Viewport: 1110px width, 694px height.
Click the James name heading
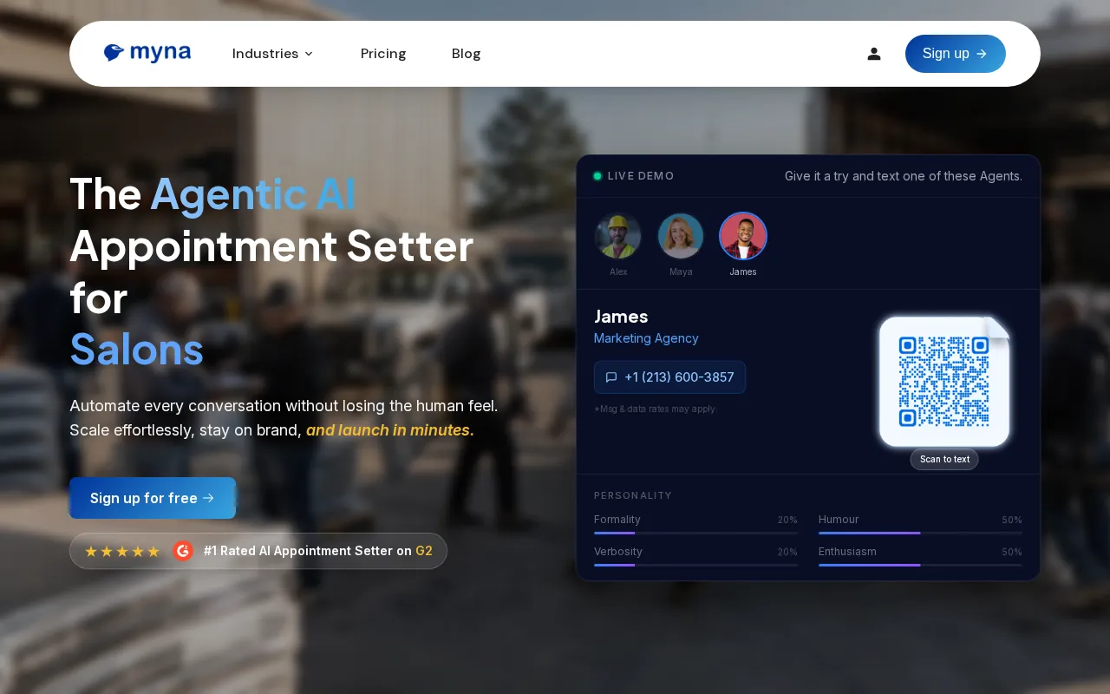coord(621,317)
